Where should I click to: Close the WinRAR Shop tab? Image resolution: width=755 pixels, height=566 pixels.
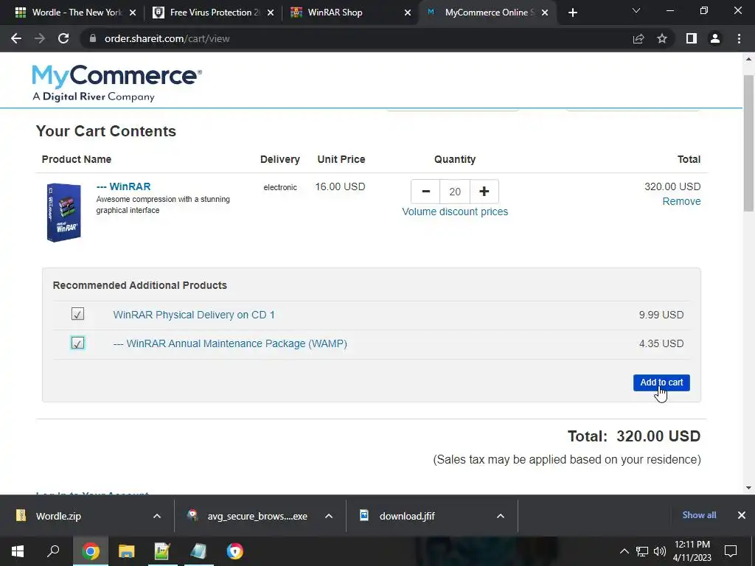[x=408, y=13]
